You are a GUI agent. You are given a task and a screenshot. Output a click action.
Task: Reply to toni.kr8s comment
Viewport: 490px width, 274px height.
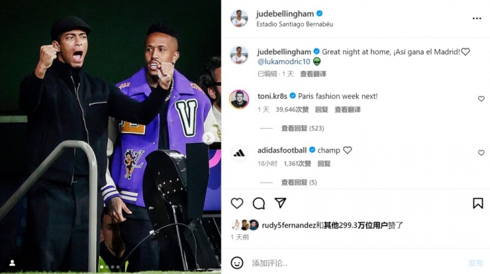click(321, 110)
